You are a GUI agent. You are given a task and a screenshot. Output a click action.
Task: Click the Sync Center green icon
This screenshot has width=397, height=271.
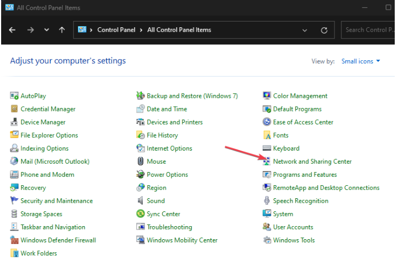click(x=140, y=214)
